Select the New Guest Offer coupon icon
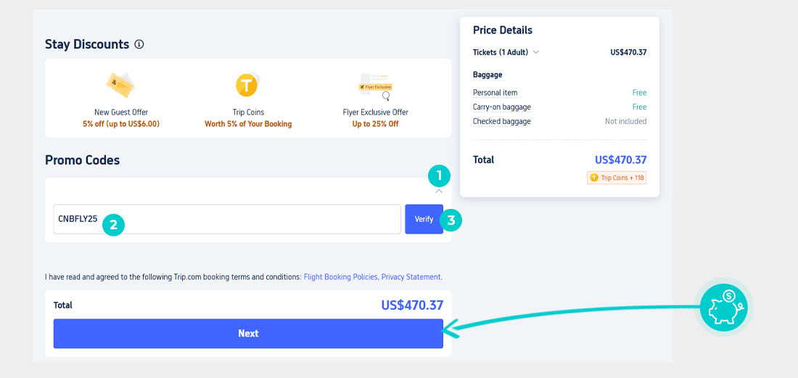Image resolution: width=798 pixels, height=378 pixels. click(x=120, y=85)
